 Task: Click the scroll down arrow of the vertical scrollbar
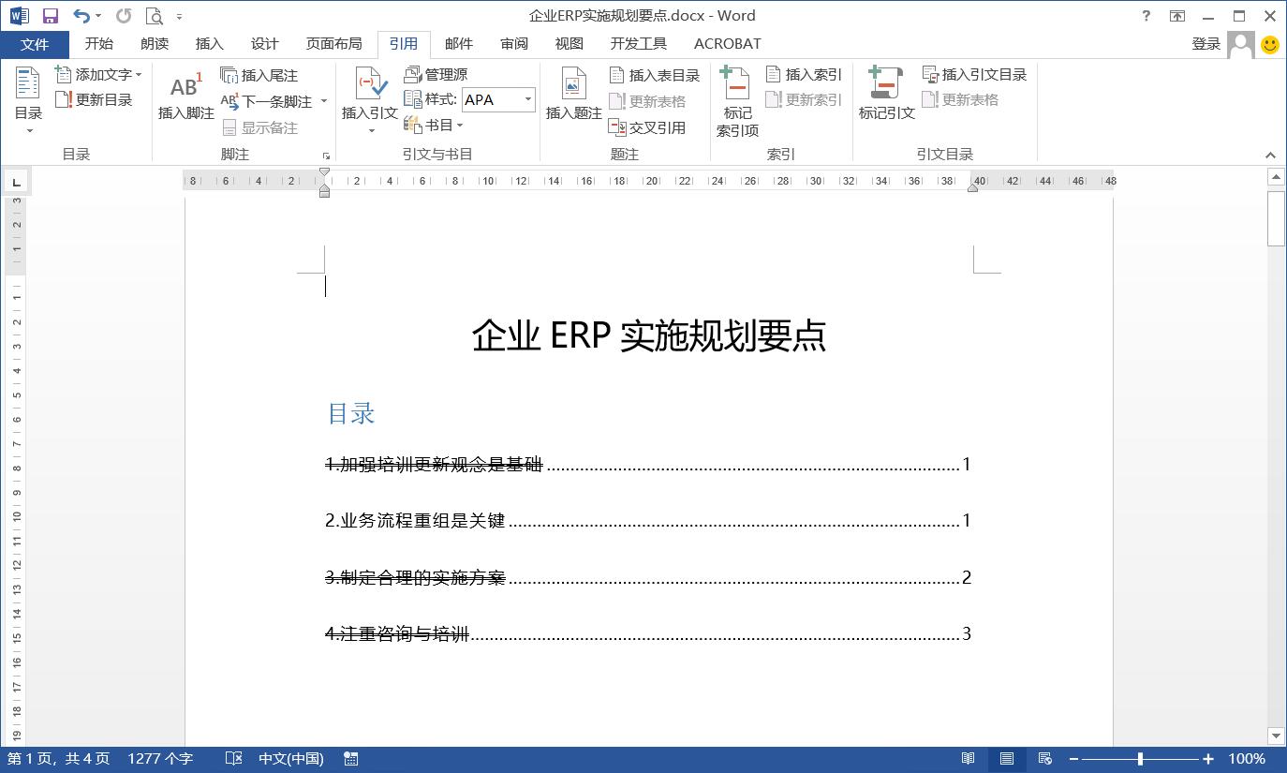[1277, 736]
